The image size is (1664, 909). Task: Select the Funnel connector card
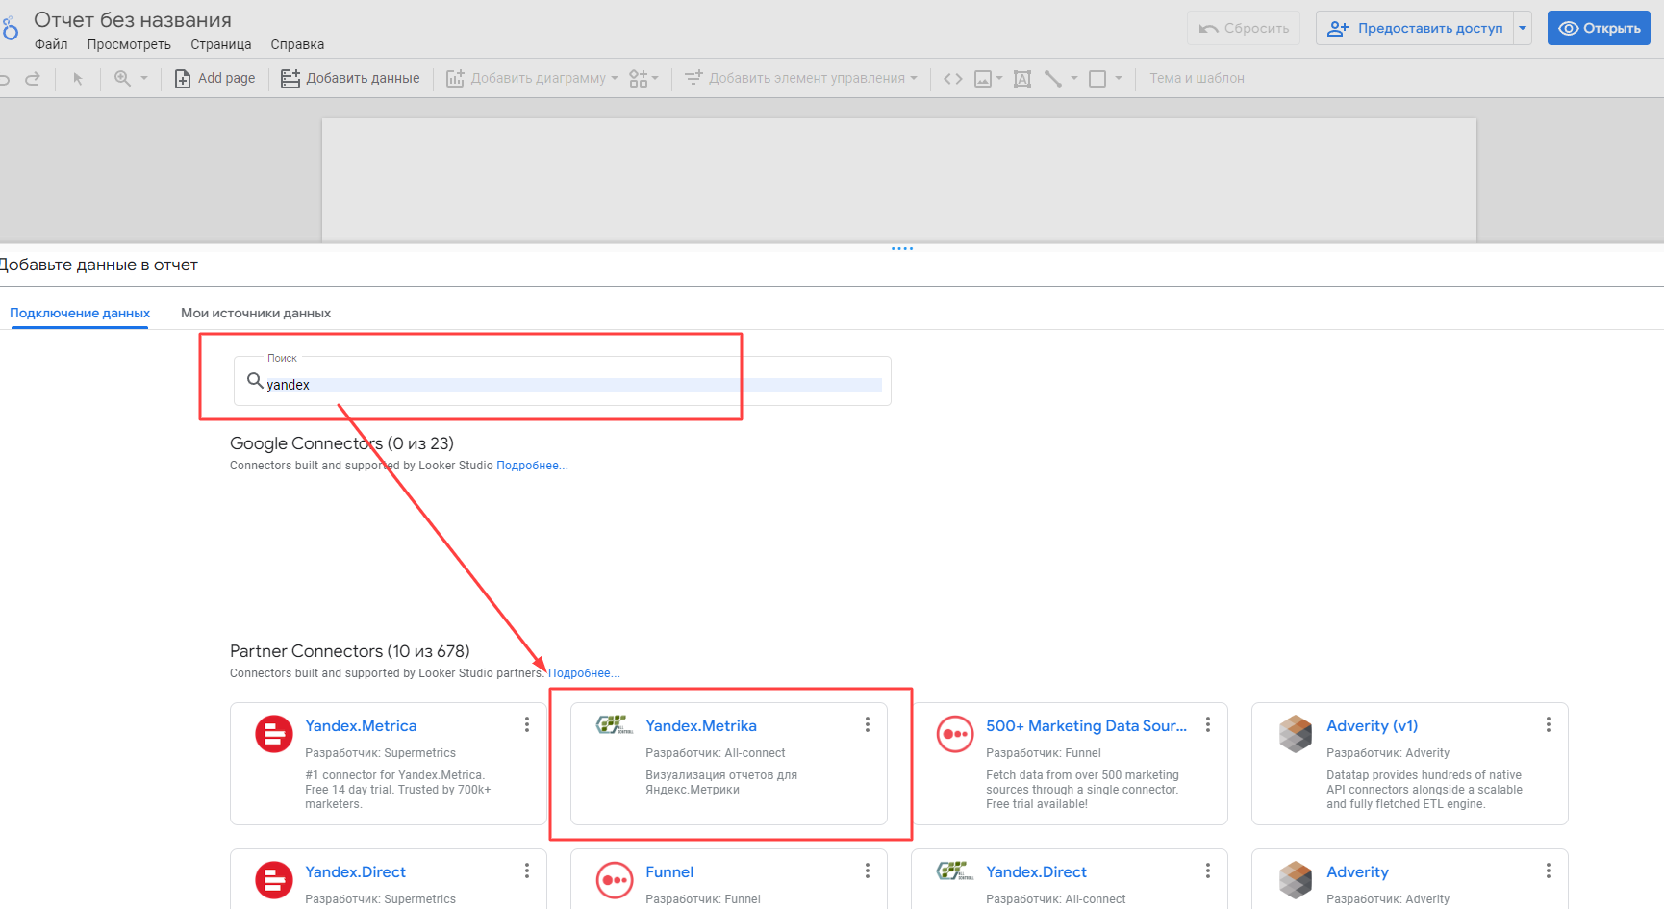pyautogui.click(x=729, y=879)
